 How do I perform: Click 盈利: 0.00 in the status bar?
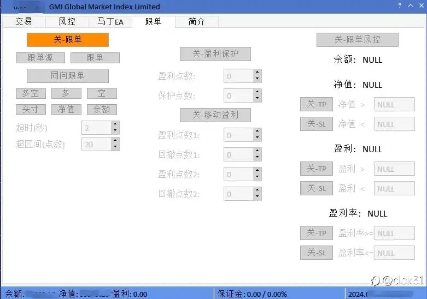(130, 294)
